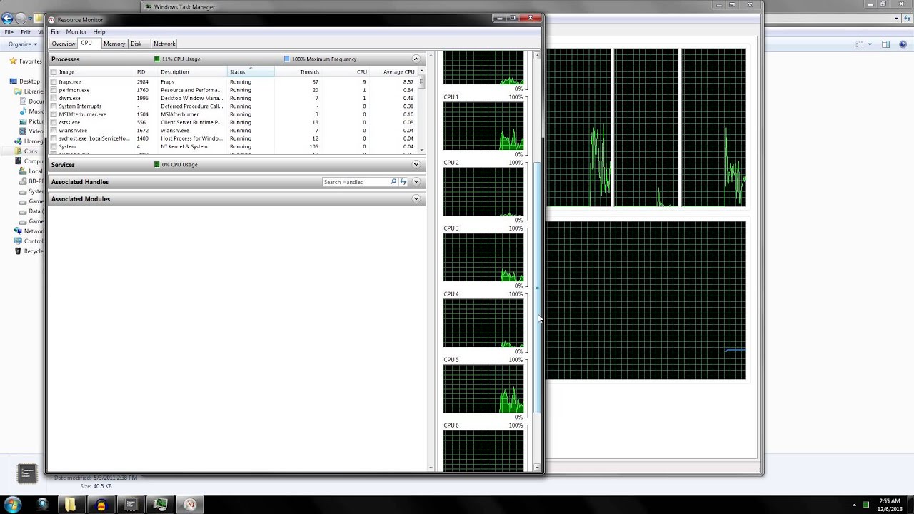Screen dimensions: 914x514
Task: Click the taskbar clock showing 2:55 AM
Action: point(890,505)
